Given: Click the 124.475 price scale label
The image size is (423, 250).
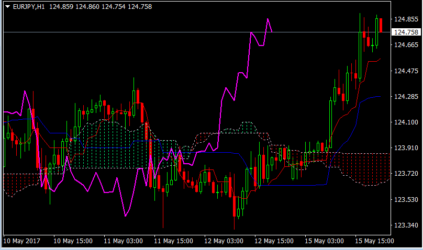Looking at the screenshot, I should pyautogui.click(x=406, y=71).
